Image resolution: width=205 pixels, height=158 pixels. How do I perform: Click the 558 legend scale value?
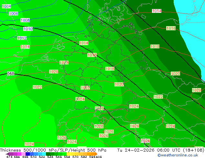click(67, 157)
